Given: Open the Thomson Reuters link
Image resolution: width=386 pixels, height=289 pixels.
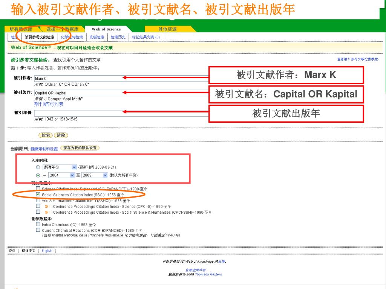Looking at the screenshot, I should click(208, 274).
